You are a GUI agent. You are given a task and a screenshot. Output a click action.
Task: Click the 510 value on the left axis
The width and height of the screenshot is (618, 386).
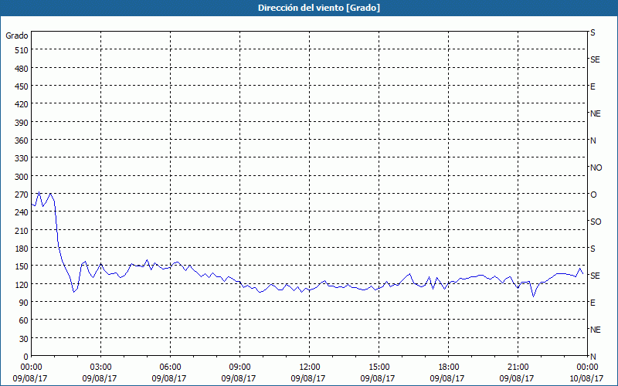coord(22,50)
